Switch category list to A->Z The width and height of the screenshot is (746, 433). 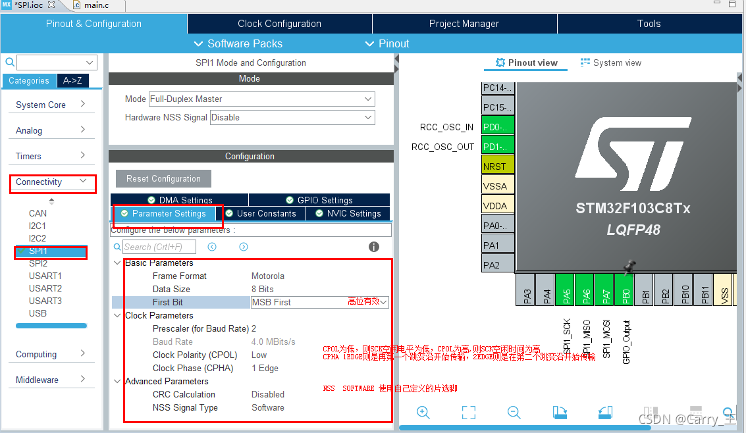[73, 81]
